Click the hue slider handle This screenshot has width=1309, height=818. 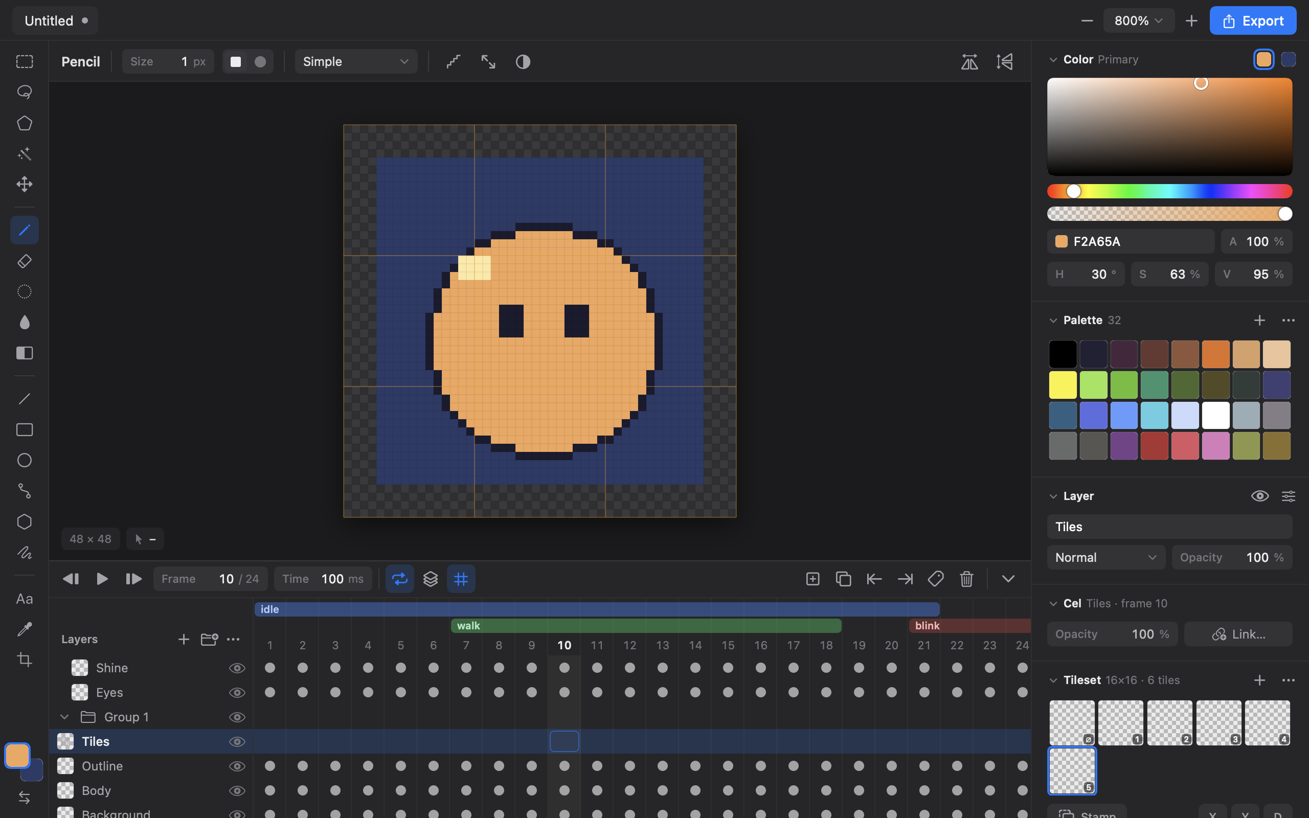coord(1074,191)
